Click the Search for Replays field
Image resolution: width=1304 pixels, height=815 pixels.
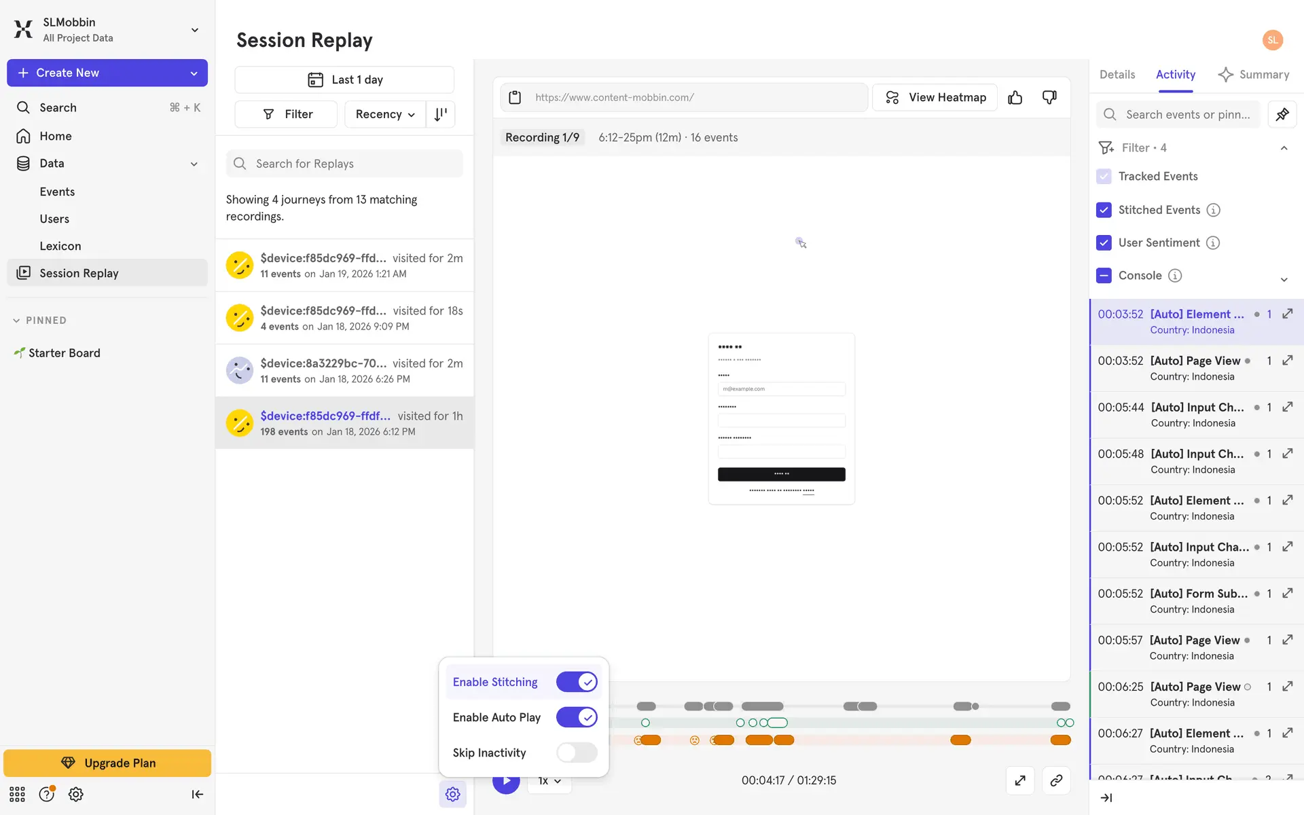point(345,164)
